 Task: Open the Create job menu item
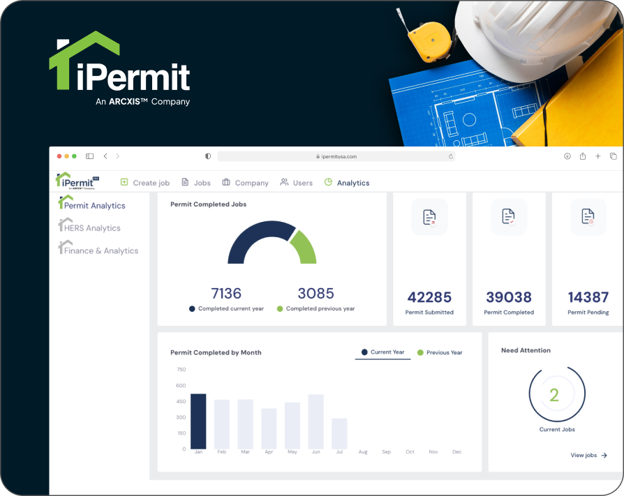[x=144, y=183]
